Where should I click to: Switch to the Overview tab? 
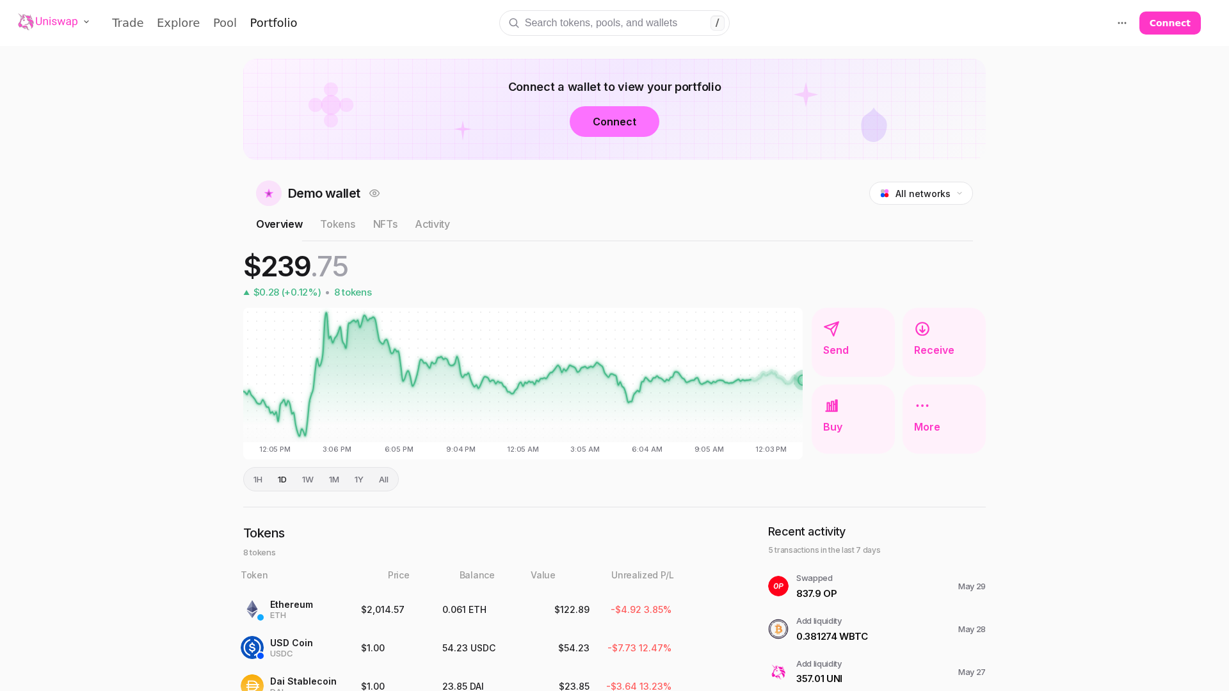(x=279, y=224)
